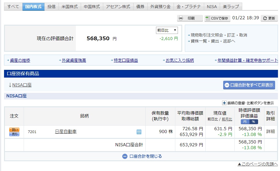Screen dimensions: 280x171
Task: Switch profit display to %
Action: [x=253, y=122]
